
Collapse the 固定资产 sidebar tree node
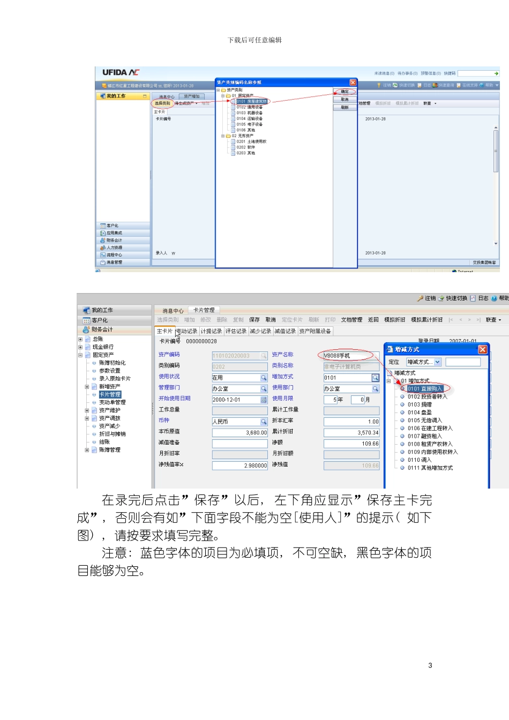[80, 355]
